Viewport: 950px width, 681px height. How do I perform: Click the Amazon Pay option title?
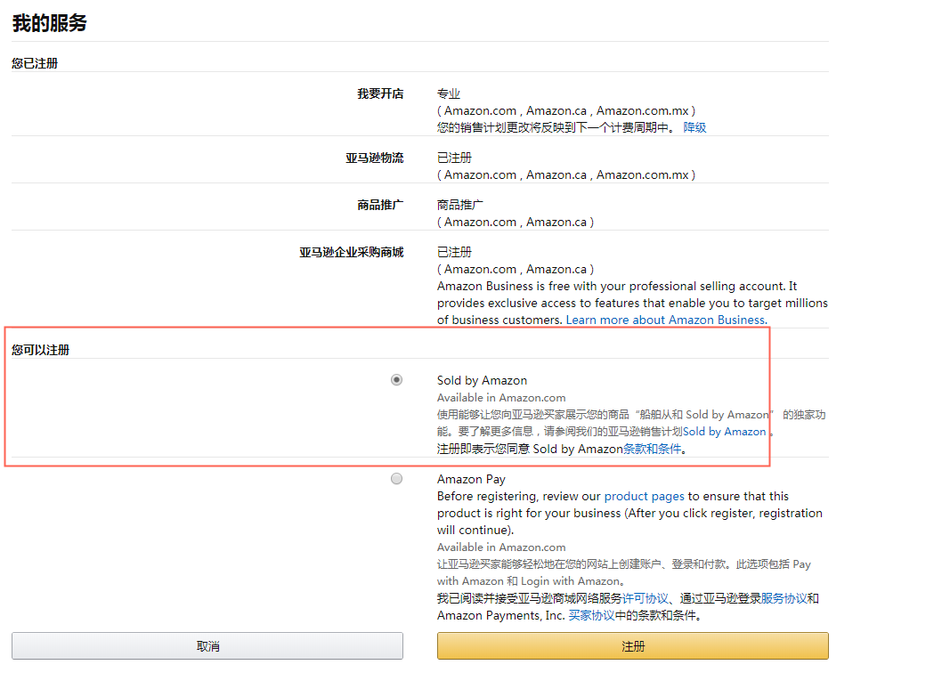tap(471, 479)
